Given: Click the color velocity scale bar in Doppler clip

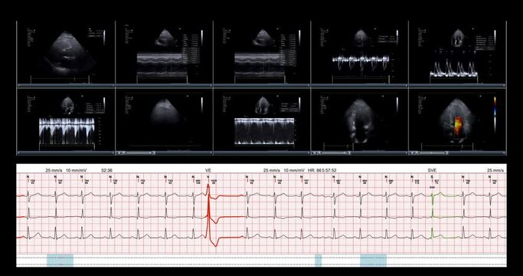Looking at the screenshot, I should 495,107.
